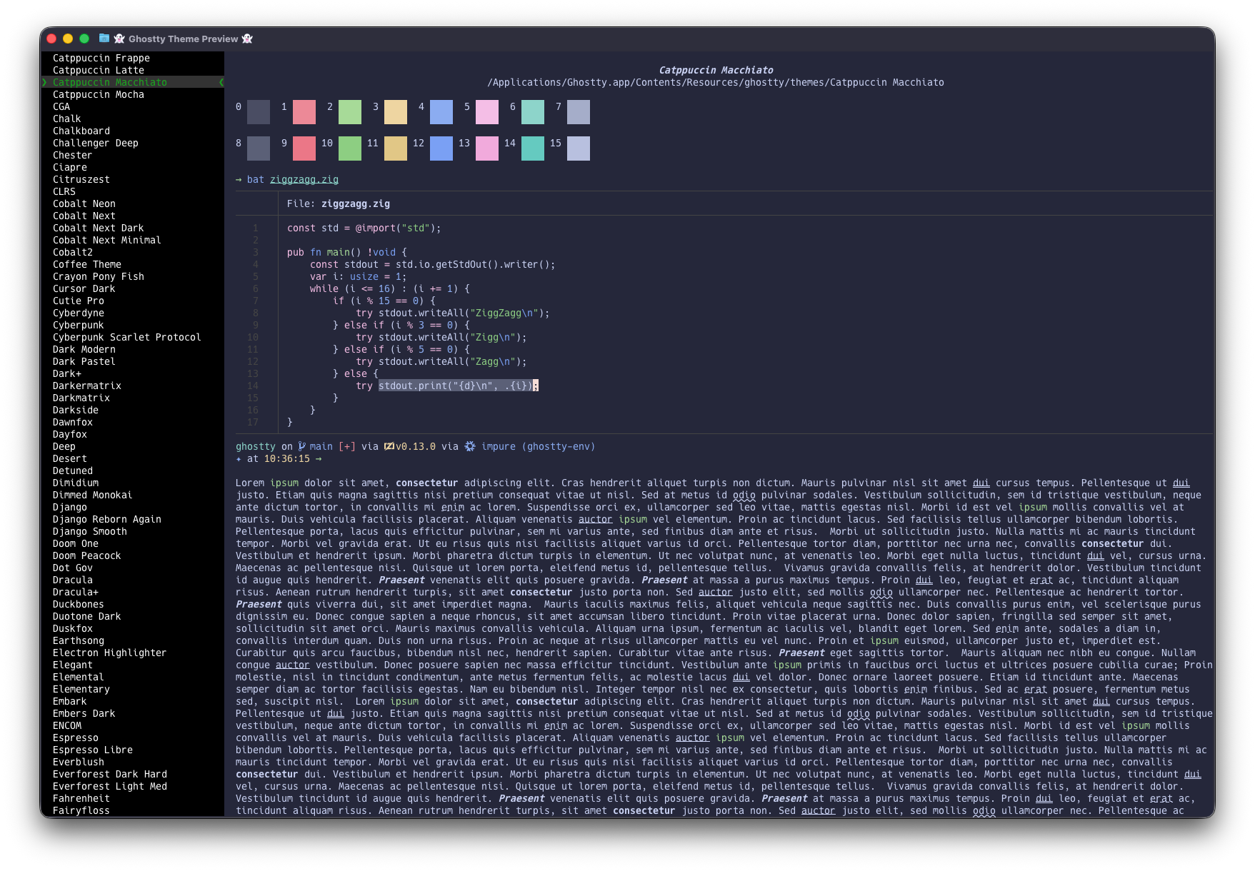Click the theme path under Catppuccin Macchiato heading

pyautogui.click(x=716, y=82)
